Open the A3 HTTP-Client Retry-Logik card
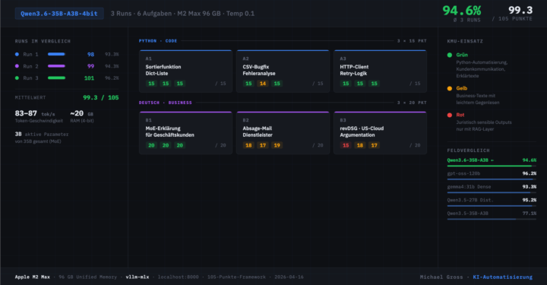Image resolution: width=547 pixels, height=285 pixels. pos(381,71)
